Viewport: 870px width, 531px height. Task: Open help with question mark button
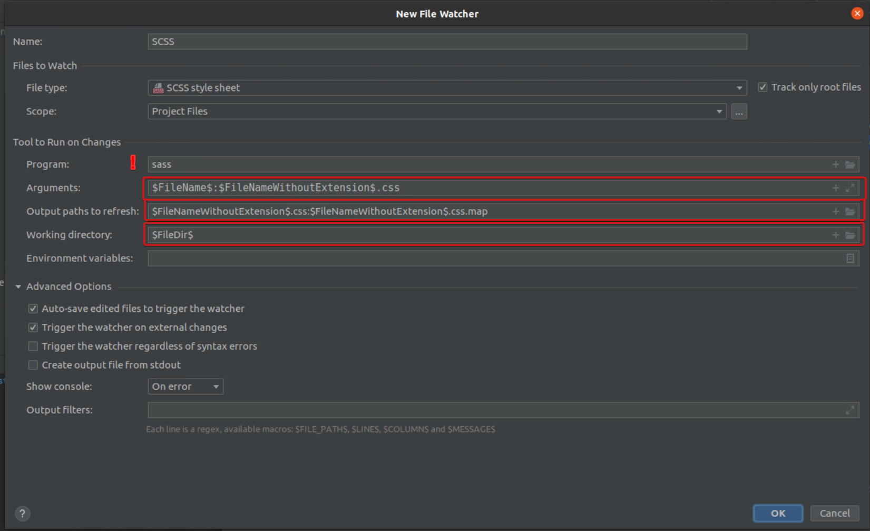click(x=22, y=514)
